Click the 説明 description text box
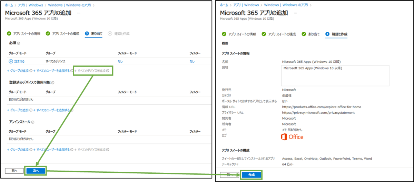414x182 pixels. [x=335, y=75]
